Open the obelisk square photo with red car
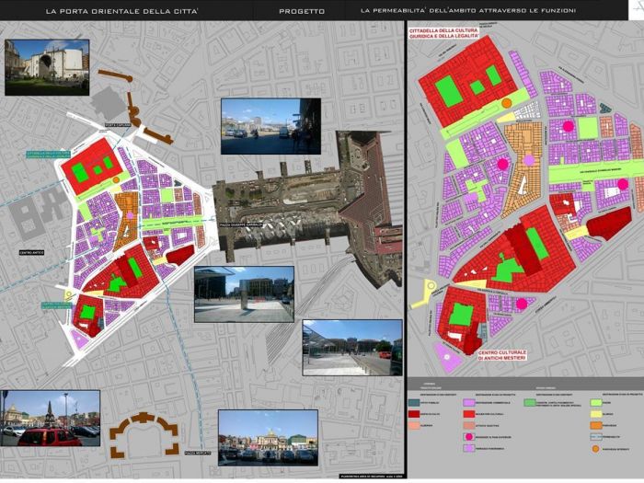The image size is (644, 483). pos(50,418)
